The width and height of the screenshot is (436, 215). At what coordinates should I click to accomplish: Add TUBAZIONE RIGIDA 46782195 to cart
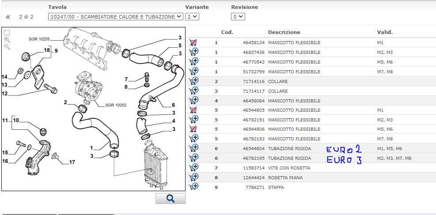193,158
